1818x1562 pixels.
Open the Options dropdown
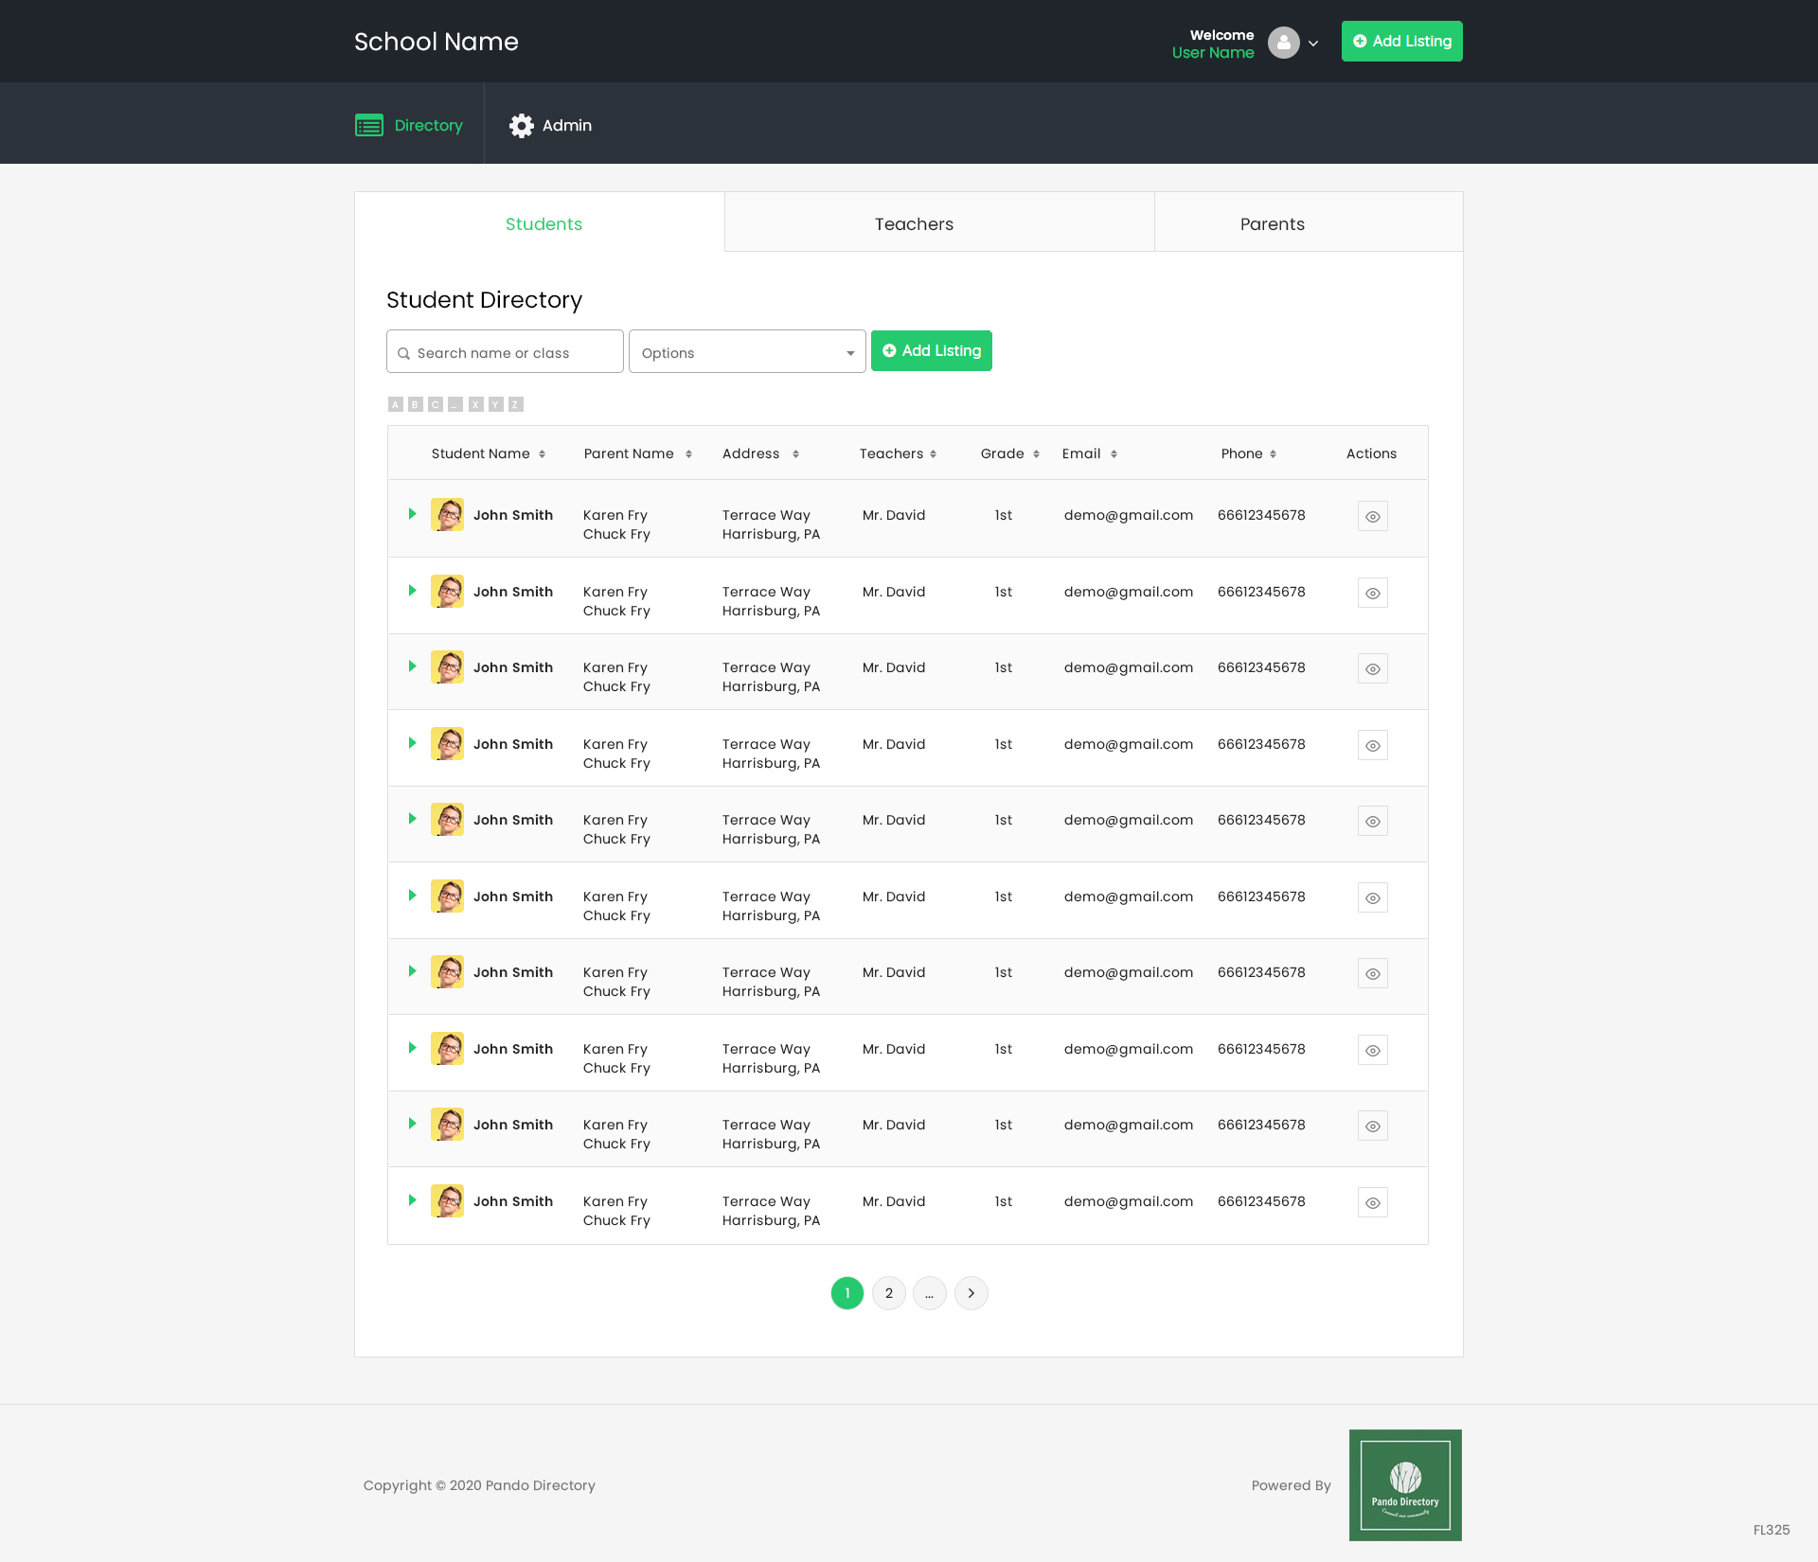coord(746,352)
